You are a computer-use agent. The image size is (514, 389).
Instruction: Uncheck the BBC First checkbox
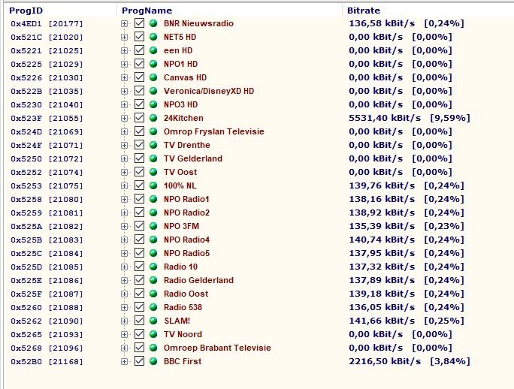pos(139,361)
